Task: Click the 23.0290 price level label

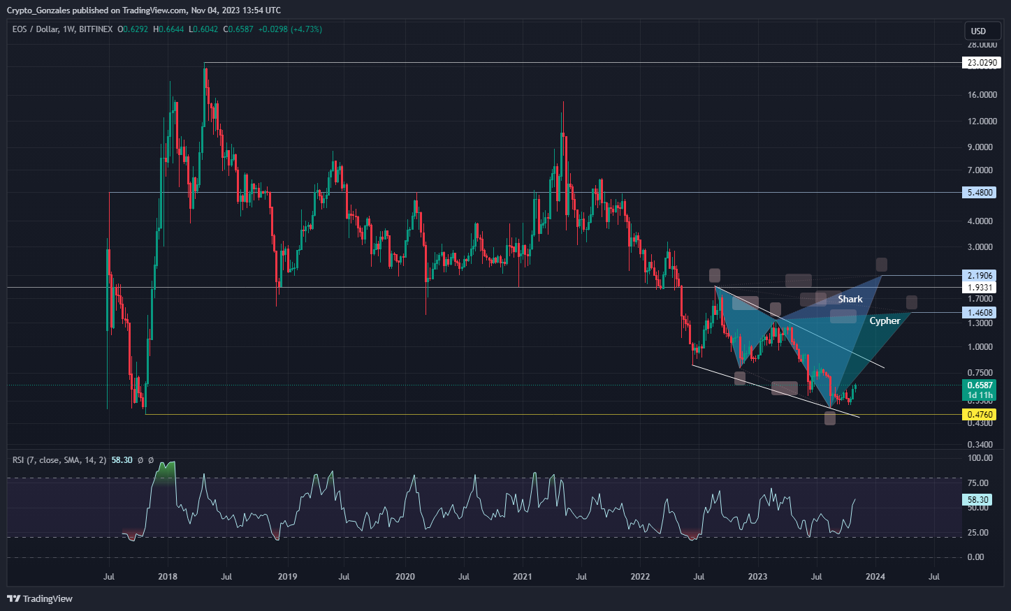Action: 982,63
